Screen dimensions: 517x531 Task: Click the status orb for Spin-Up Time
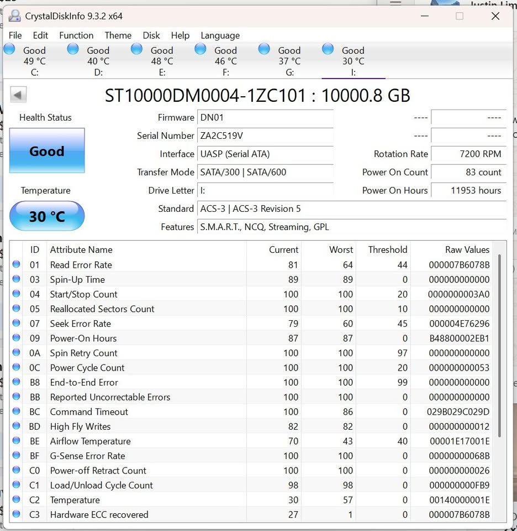(16, 279)
